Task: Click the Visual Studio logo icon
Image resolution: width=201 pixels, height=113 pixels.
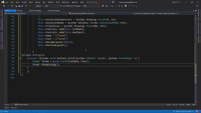Action: pyautogui.click(x=3, y=2)
